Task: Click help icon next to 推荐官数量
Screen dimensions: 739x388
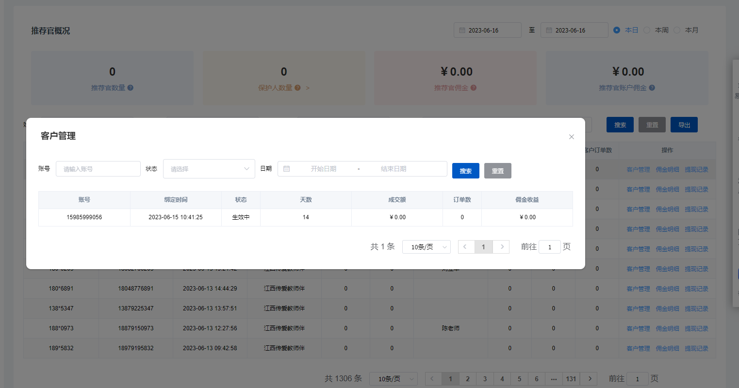Action: (x=131, y=88)
